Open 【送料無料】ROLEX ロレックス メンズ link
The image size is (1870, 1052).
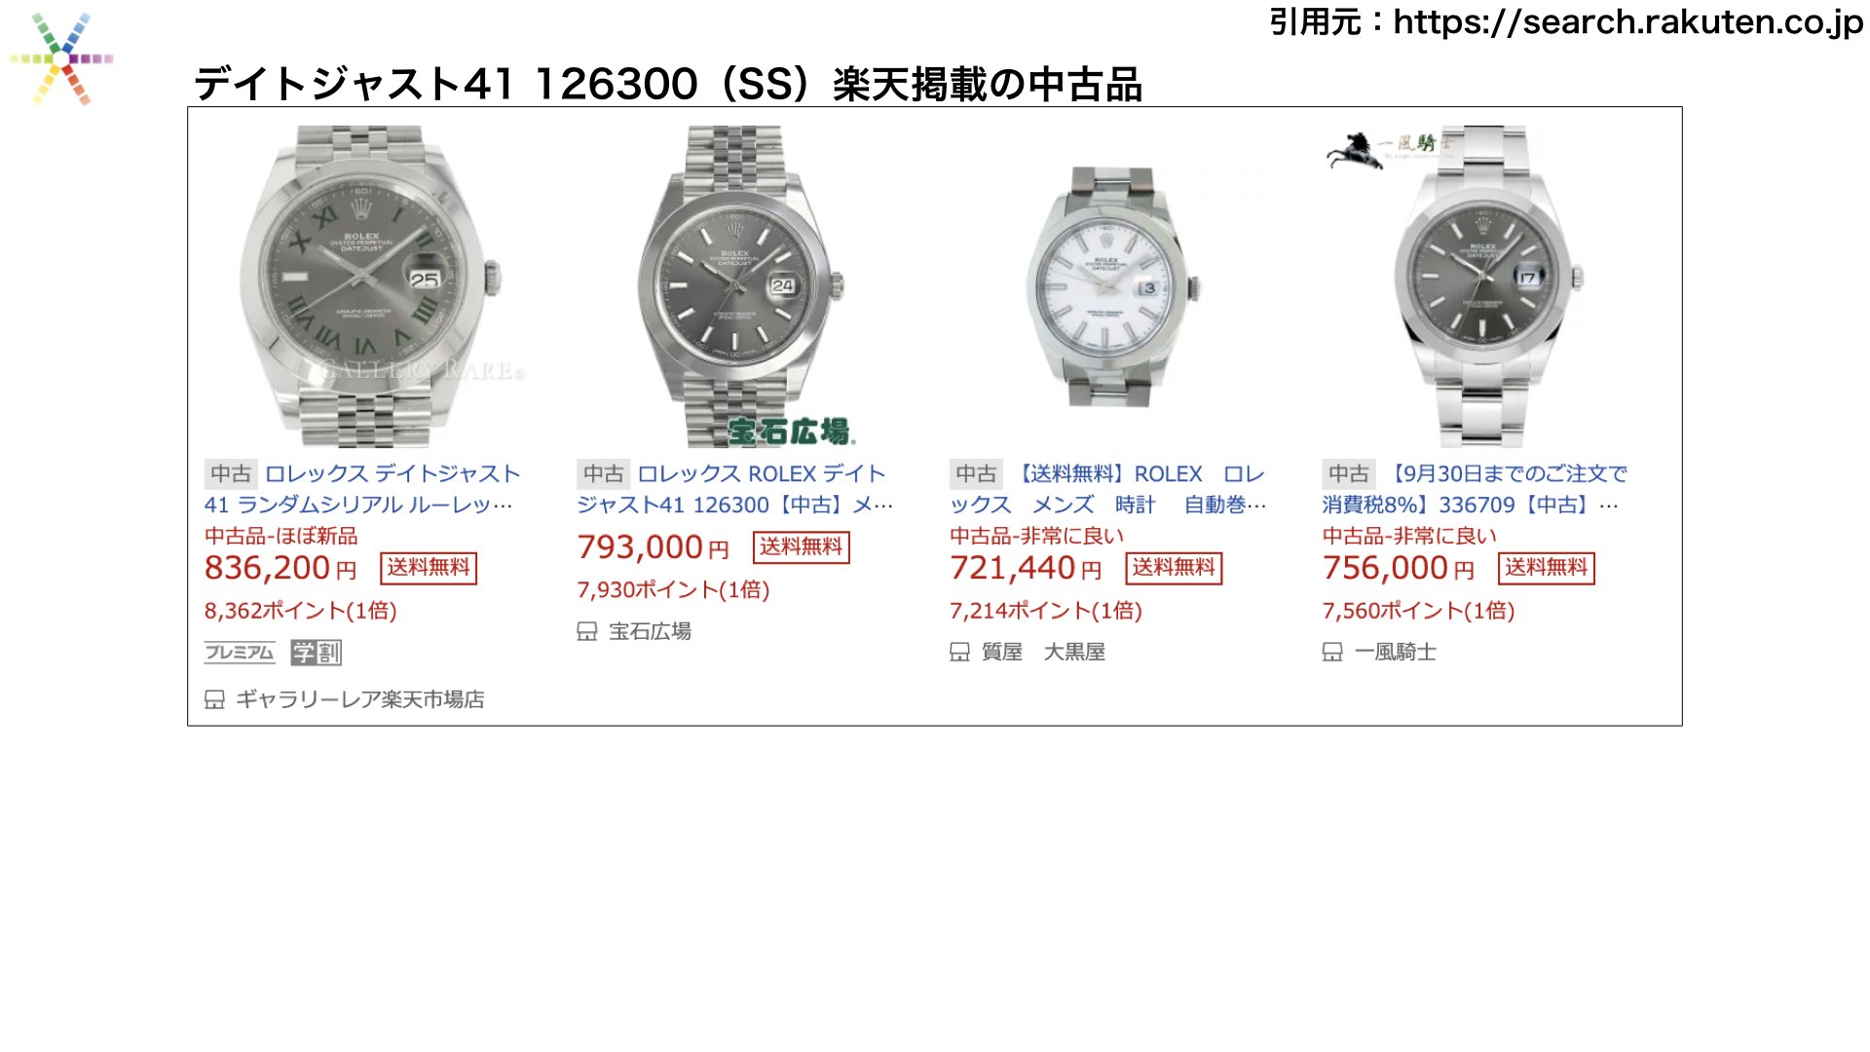(x=1108, y=489)
